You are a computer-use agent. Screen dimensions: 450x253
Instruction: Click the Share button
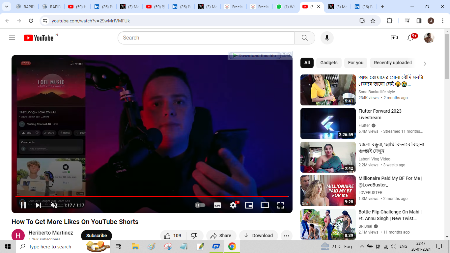221,236
